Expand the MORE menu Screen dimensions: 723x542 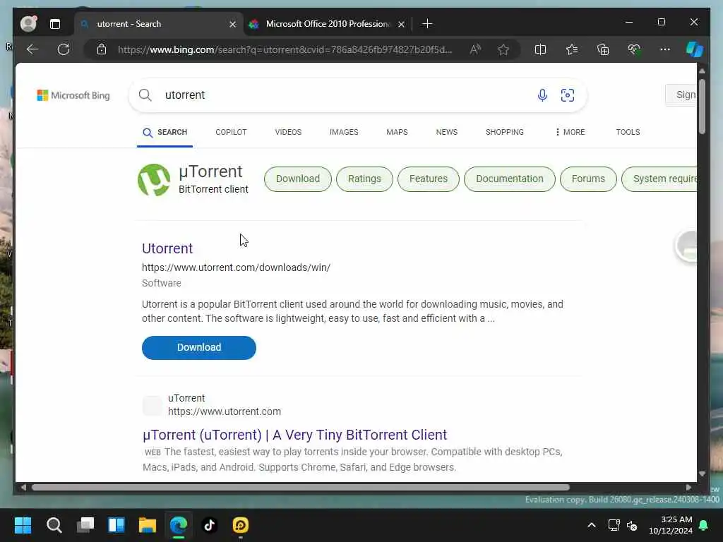[x=570, y=132]
